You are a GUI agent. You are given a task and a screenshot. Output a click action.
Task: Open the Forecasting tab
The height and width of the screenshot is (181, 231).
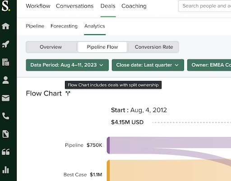[64, 26]
